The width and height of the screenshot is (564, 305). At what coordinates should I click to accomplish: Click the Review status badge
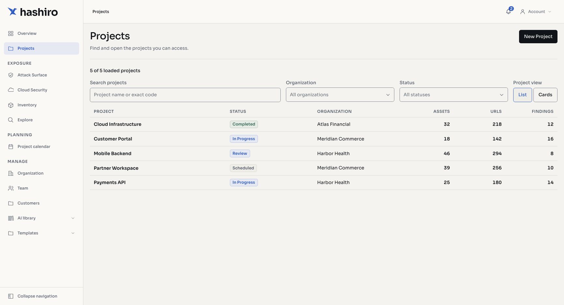pyautogui.click(x=240, y=153)
